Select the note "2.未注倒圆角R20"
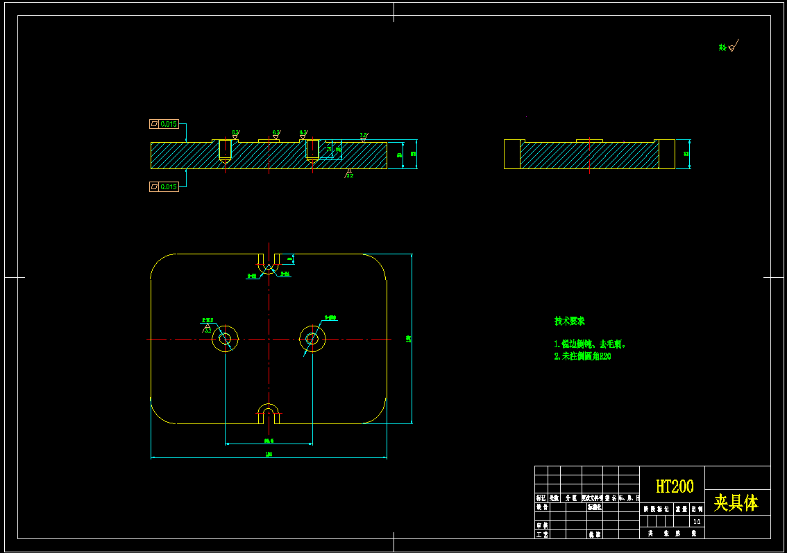 pos(583,356)
